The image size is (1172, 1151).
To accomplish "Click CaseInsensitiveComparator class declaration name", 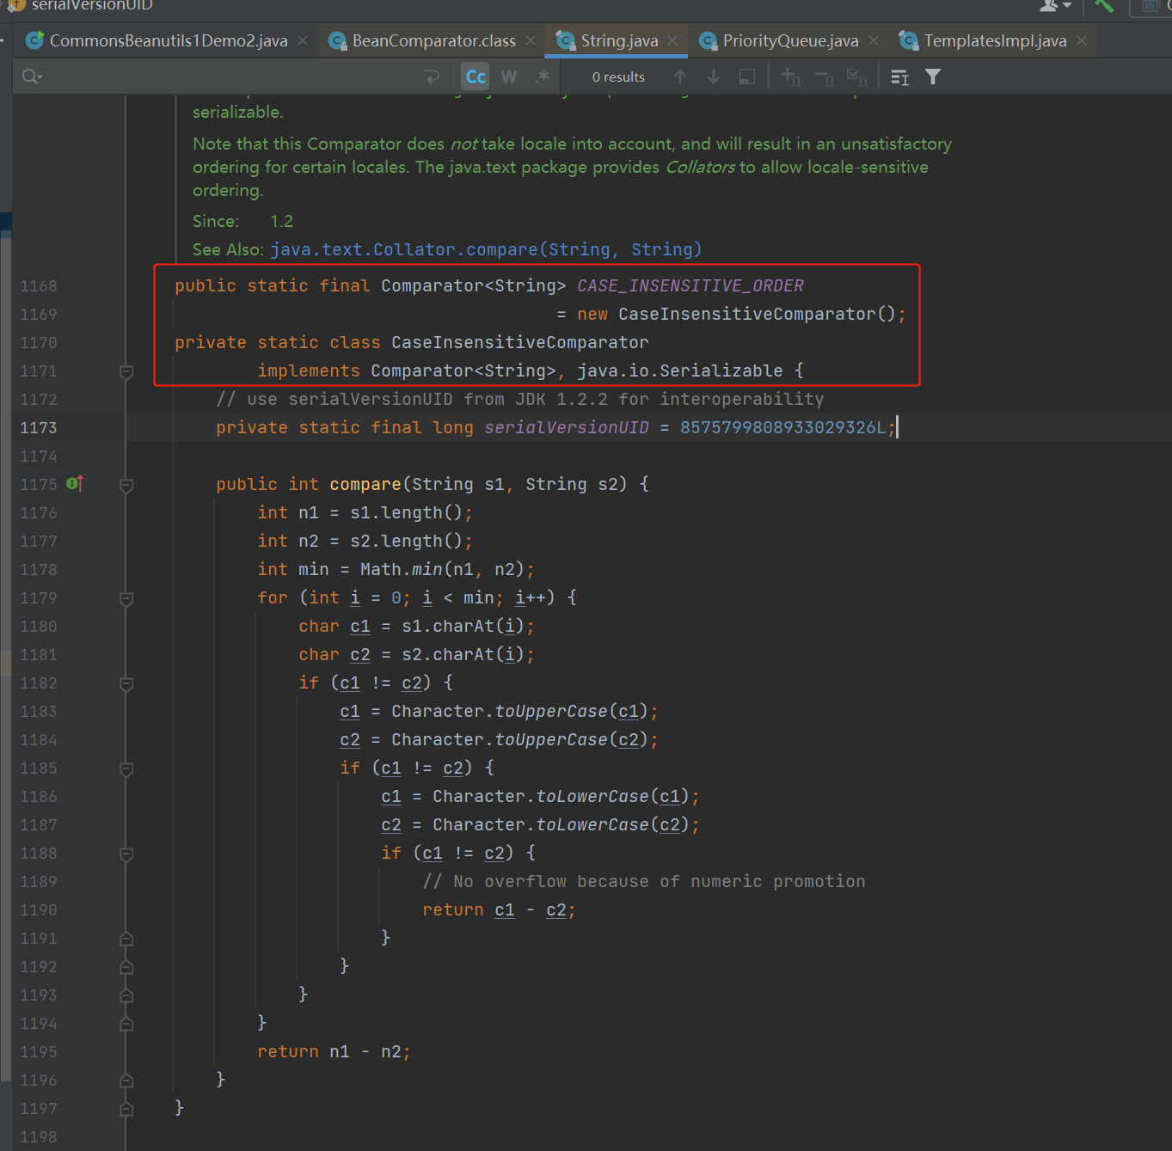I will click(520, 342).
